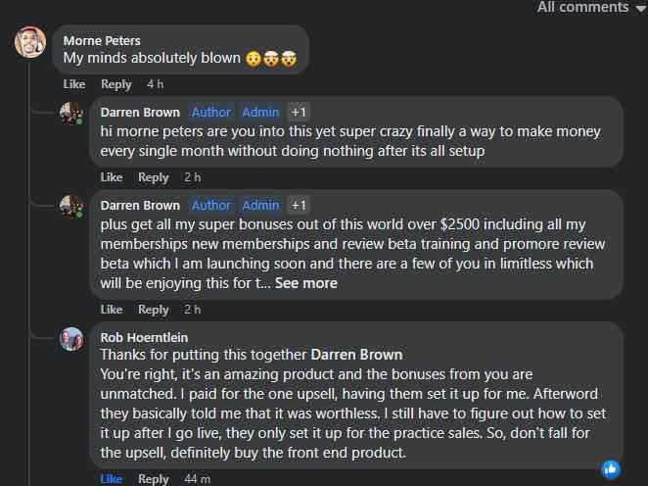The width and height of the screenshot is (648, 486).
Task: Like Morne Peters' comment
Action: click(74, 84)
